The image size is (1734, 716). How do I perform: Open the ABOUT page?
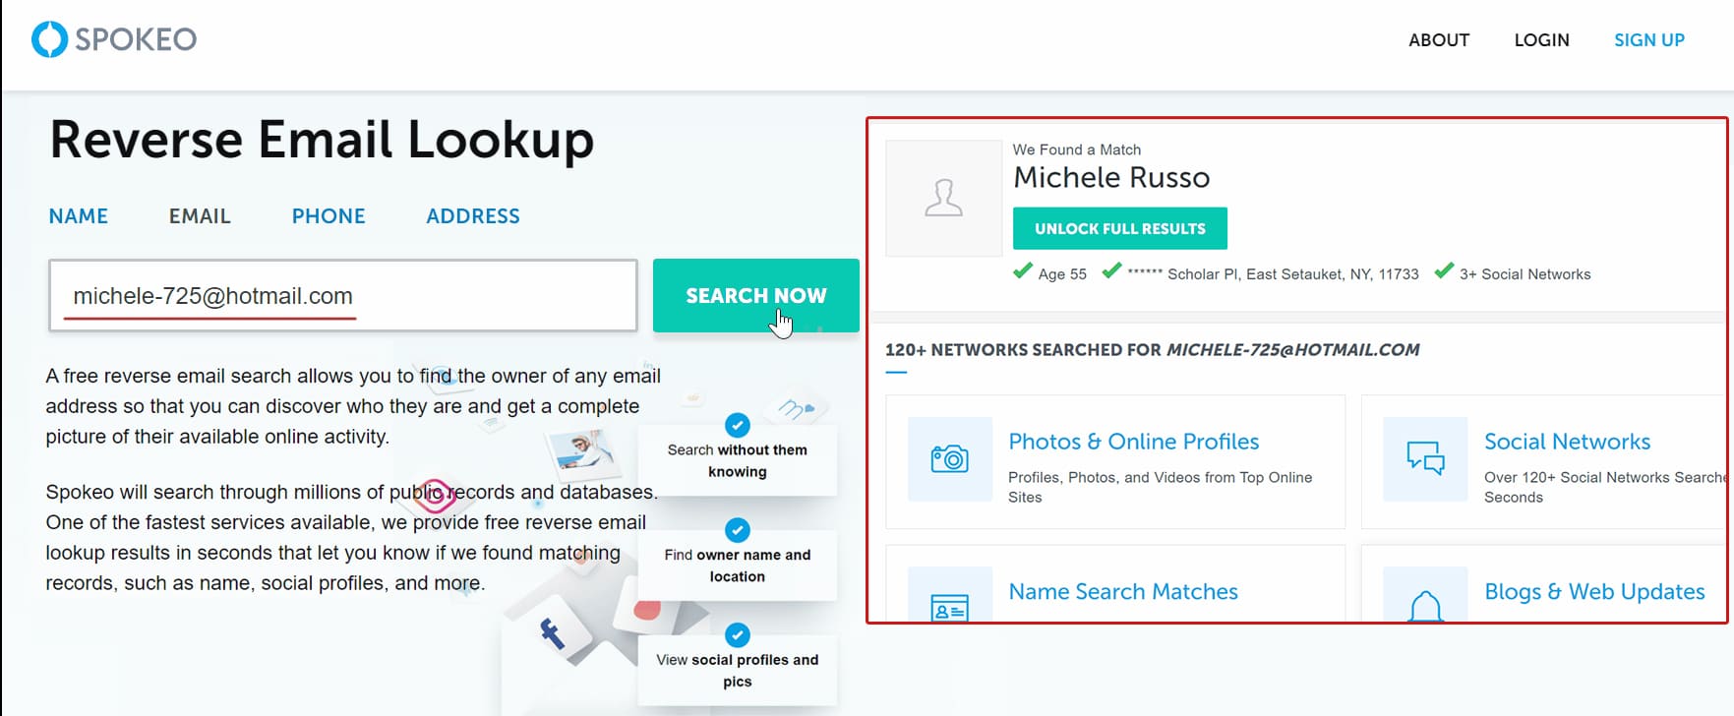click(1438, 40)
